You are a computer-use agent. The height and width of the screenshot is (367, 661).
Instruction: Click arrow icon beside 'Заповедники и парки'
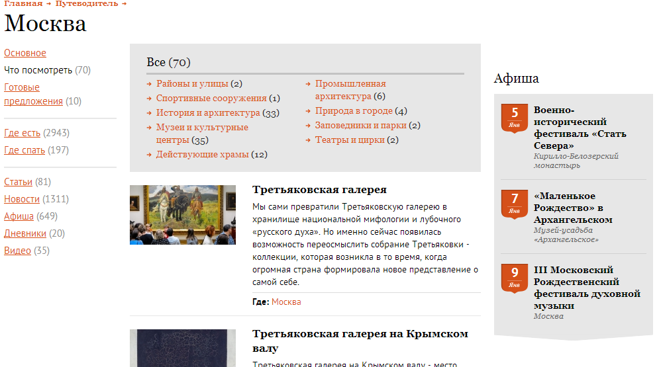point(308,126)
